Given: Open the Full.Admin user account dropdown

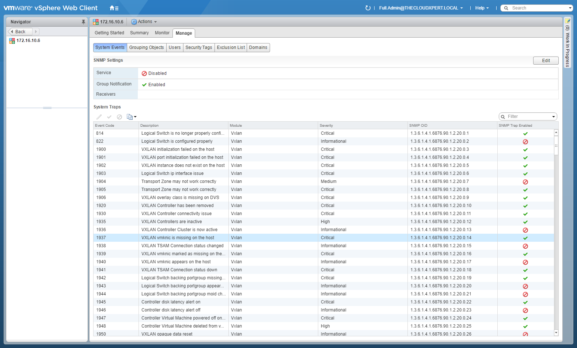Looking at the screenshot, I should (x=421, y=8).
